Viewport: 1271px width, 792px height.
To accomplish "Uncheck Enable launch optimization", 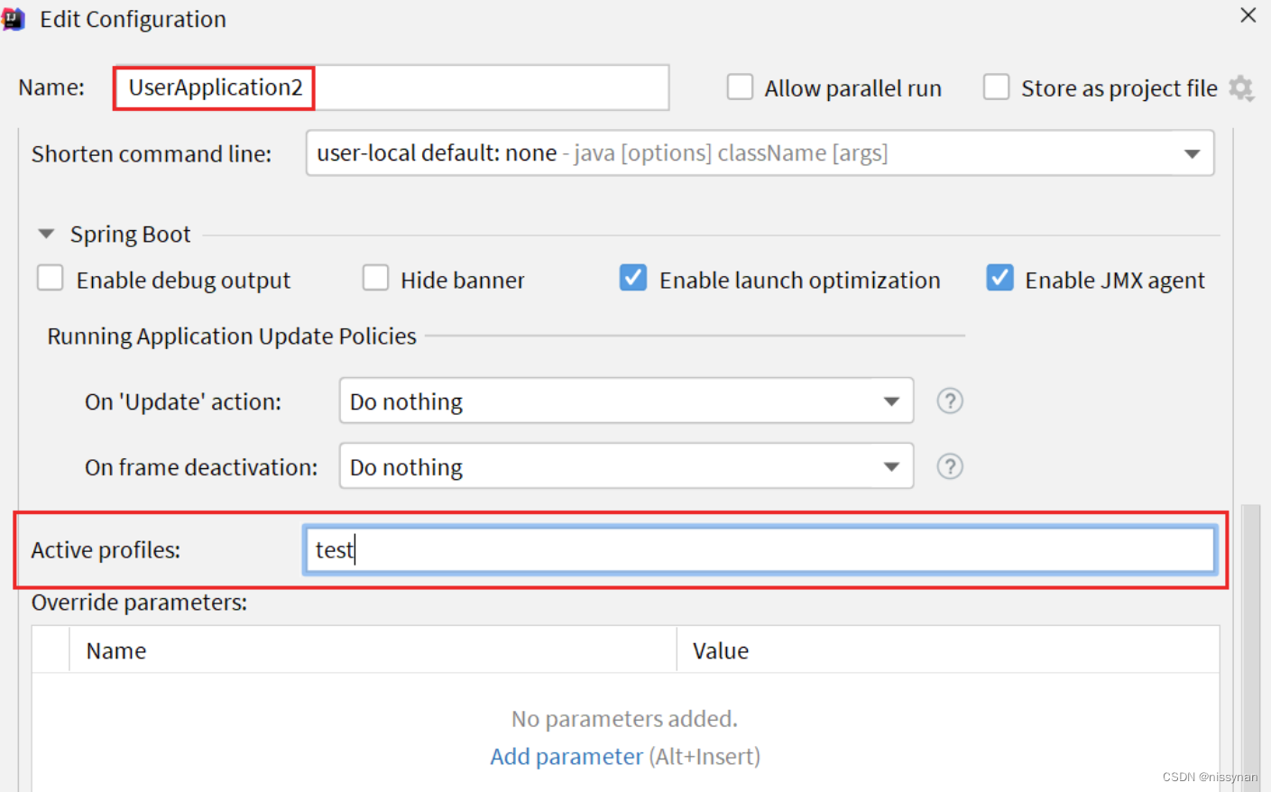I will pyautogui.click(x=633, y=278).
